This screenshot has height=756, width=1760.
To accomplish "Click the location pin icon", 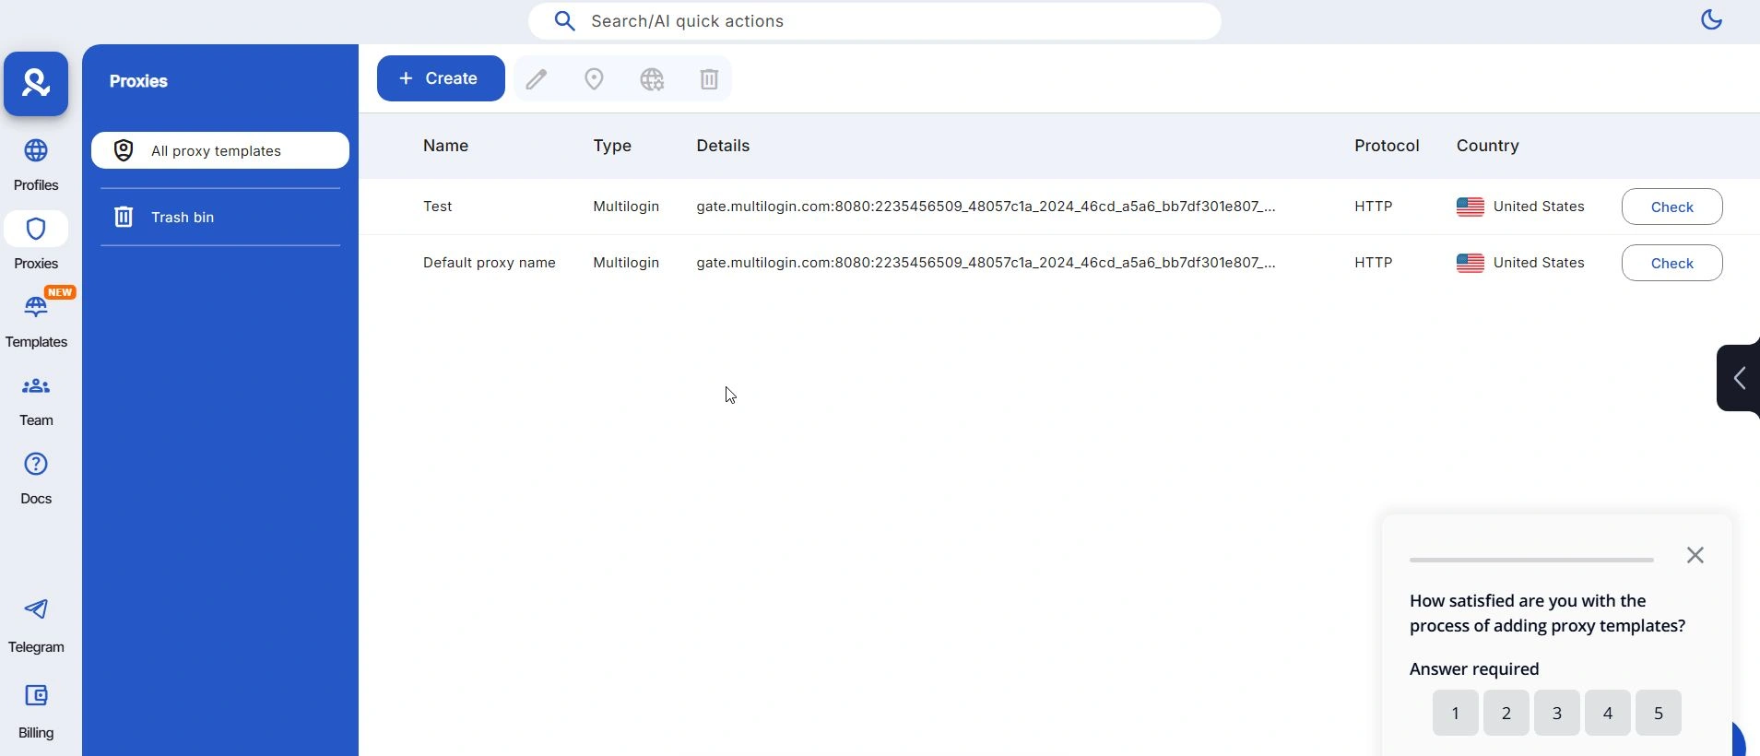I will pos(595,79).
